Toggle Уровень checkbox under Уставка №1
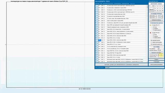 (153, 29)
